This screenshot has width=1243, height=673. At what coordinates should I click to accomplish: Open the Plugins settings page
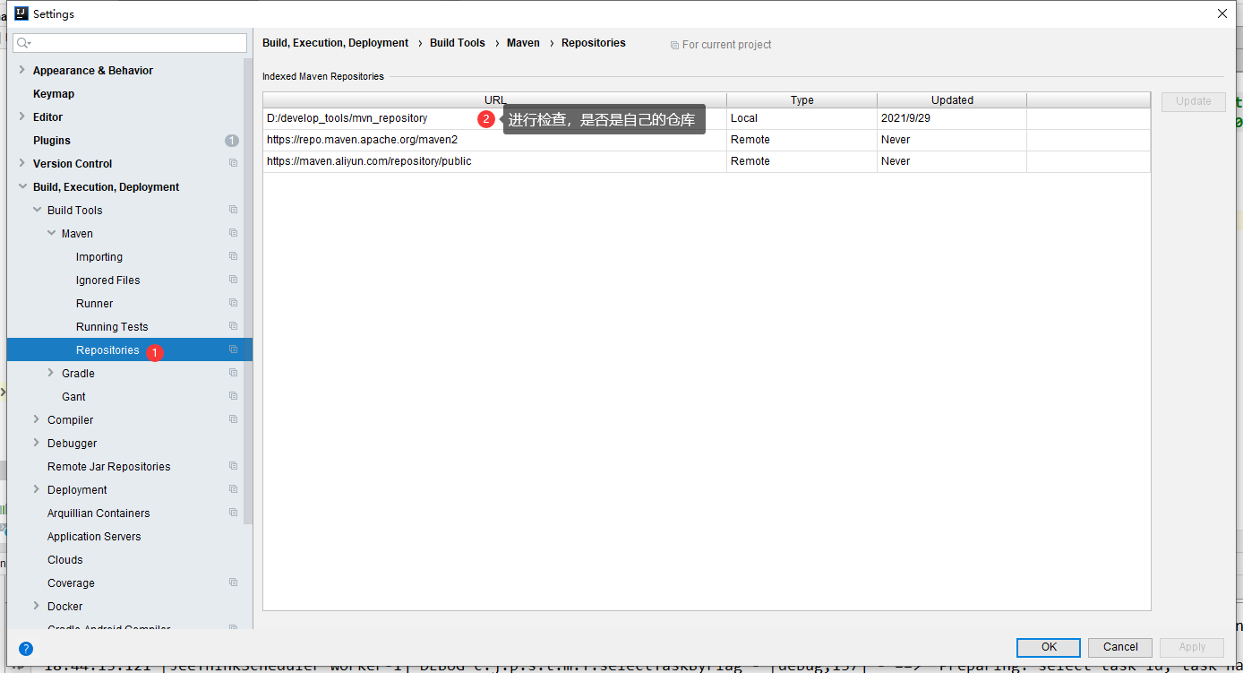click(52, 141)
